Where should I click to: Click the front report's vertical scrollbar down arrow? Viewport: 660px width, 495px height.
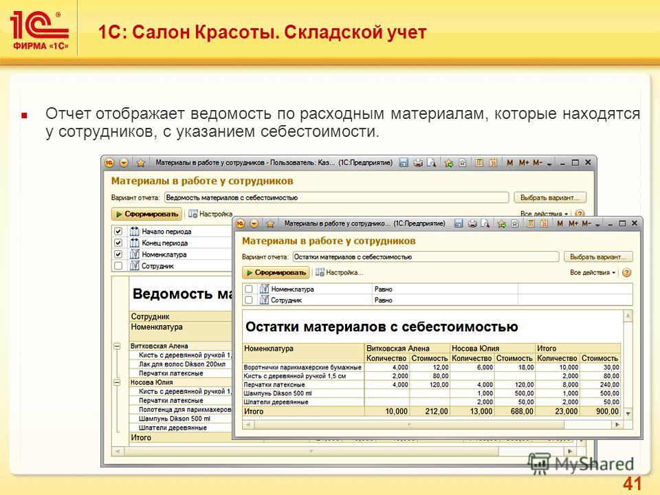coord(628,414)
